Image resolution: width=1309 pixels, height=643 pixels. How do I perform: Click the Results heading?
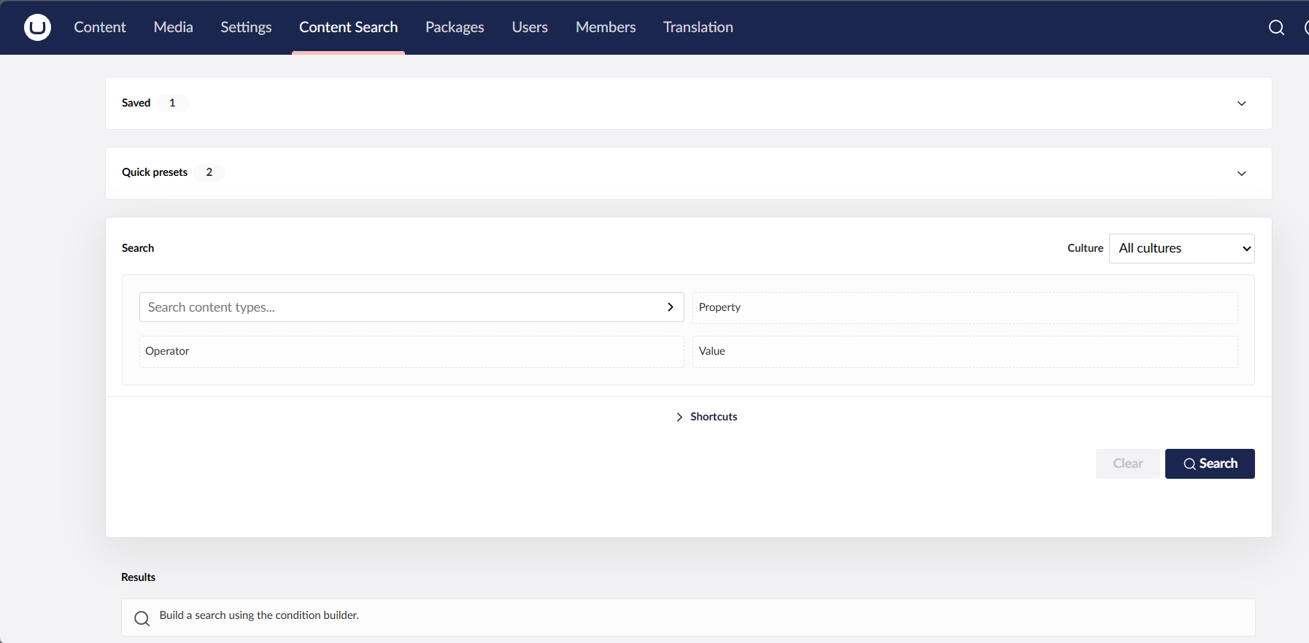(138, 577)
